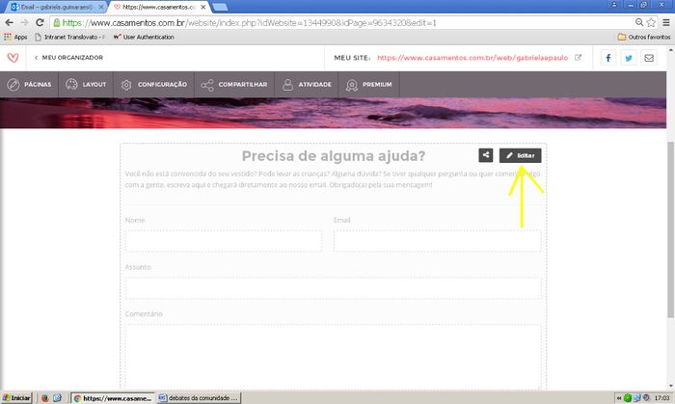675x404 pixels.
Task: Click the page vertical scrollbar
Action: click(x=670, y=229)
